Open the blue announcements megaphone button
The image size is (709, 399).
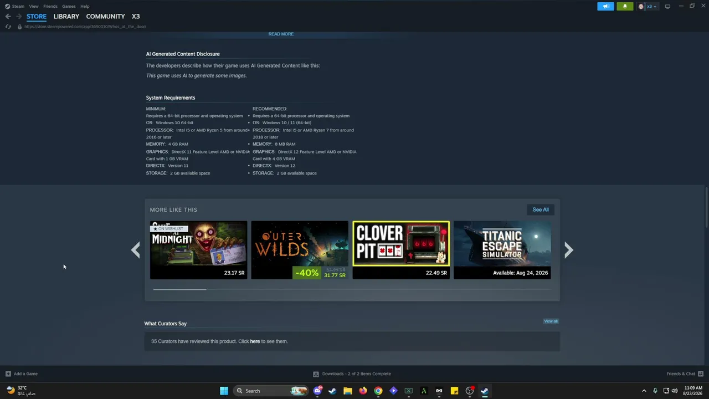[605, 7]
